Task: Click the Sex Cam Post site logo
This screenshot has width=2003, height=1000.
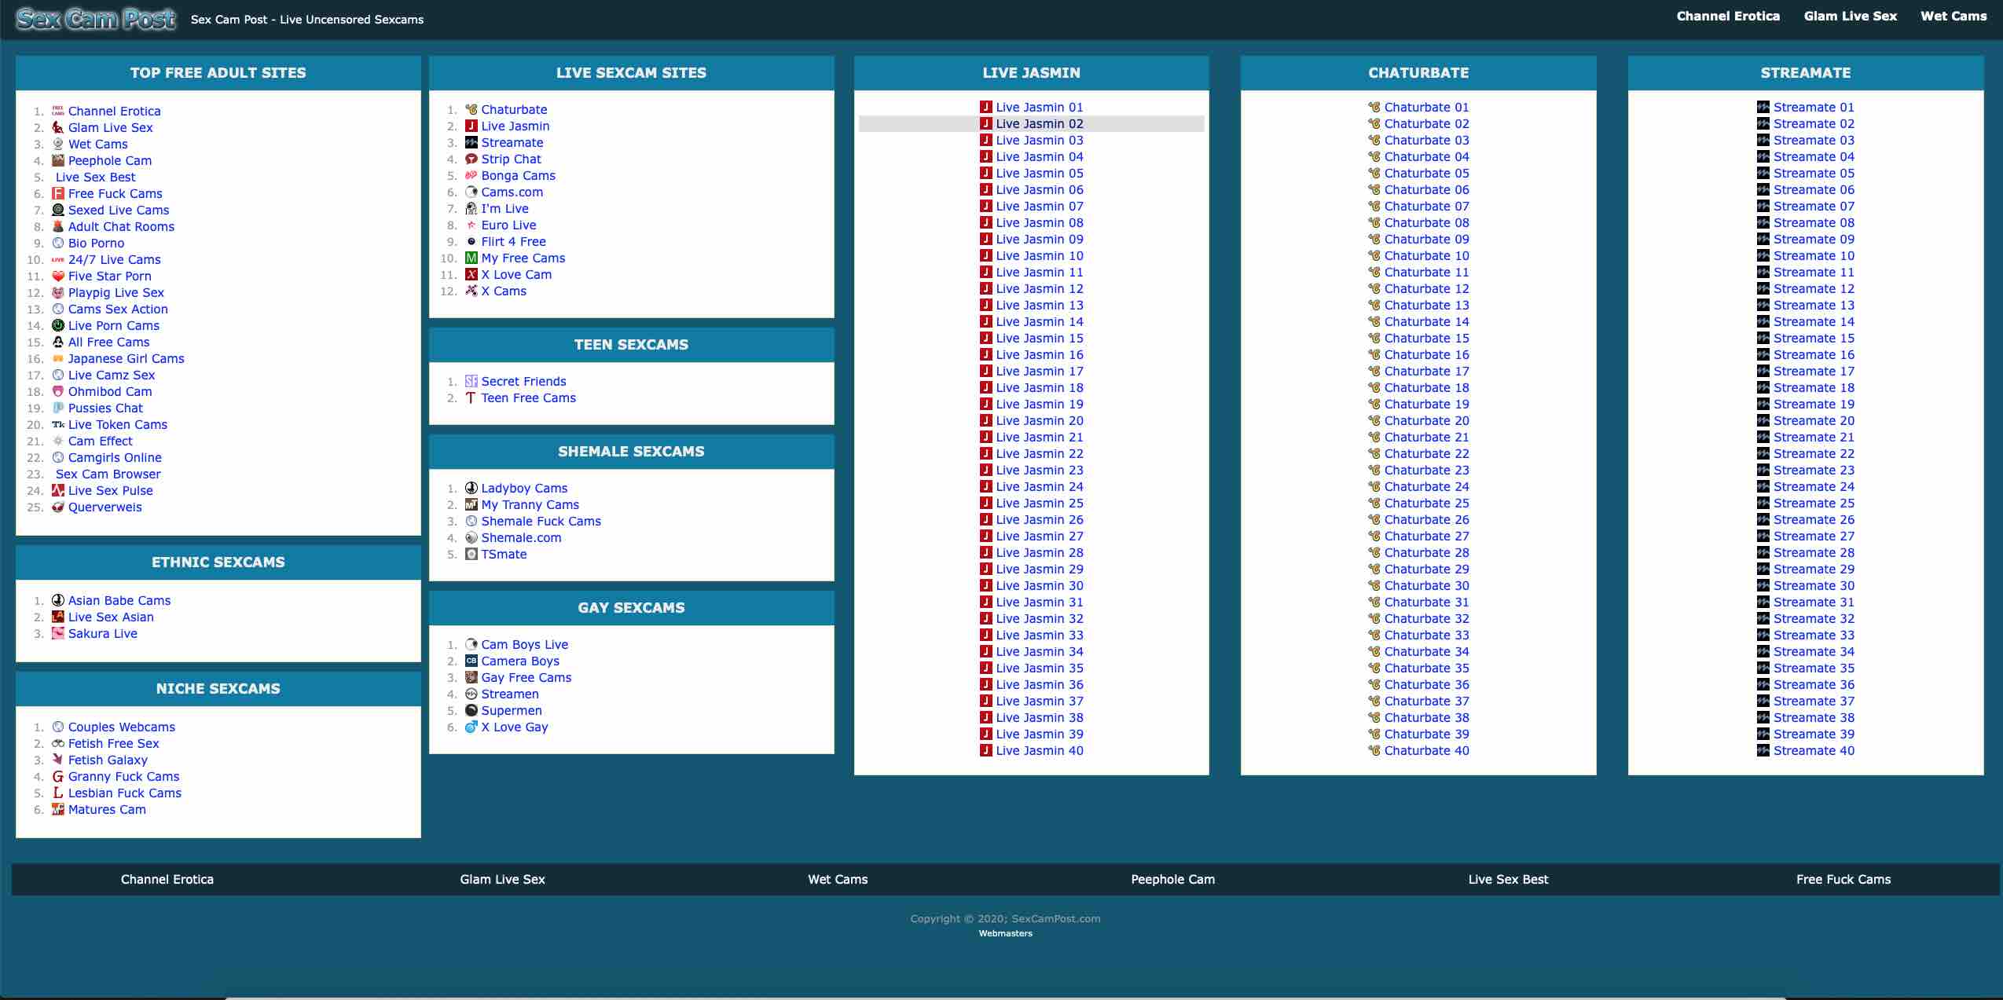Action: 96,19
